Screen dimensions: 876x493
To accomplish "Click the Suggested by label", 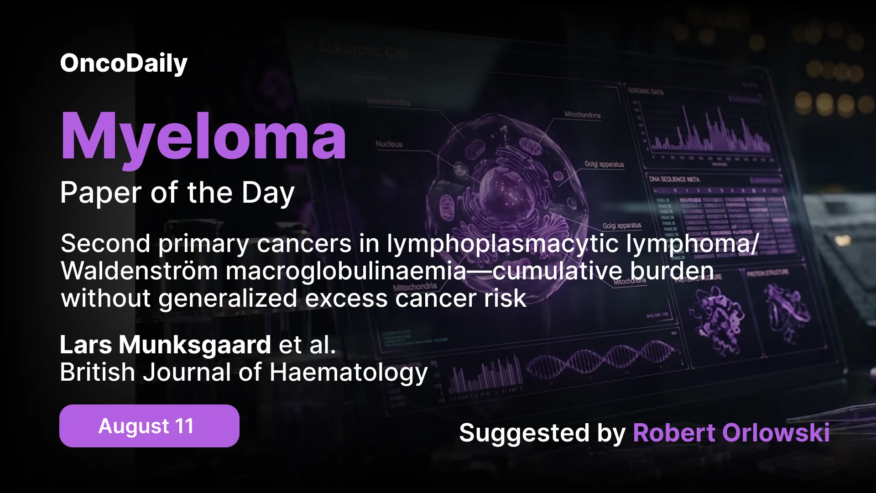I will click(542, 433).
